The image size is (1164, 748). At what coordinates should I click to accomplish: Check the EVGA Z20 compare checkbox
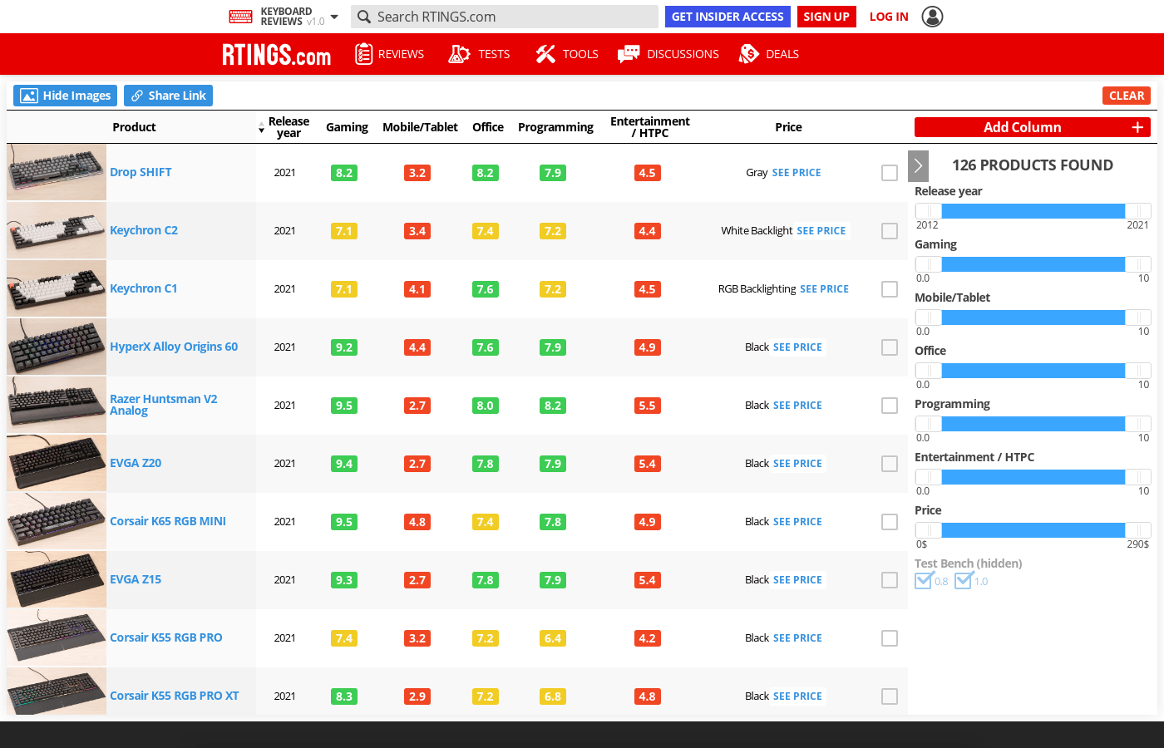(890, 464)
